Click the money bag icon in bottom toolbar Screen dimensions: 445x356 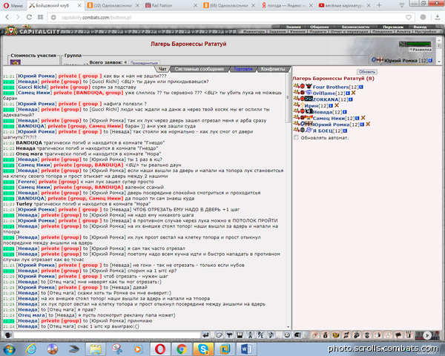click(x=326, y=335)
